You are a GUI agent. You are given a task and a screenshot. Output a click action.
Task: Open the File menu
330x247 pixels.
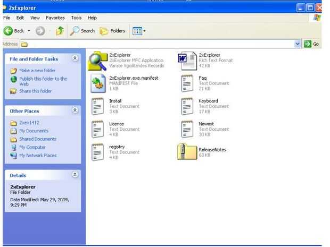[x=7, y=18]
